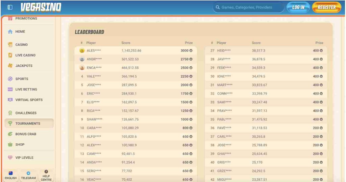Open Virtual Sports via the monitor icon
Viewport: 346px width, 182px height.
[x=10, y=100]
